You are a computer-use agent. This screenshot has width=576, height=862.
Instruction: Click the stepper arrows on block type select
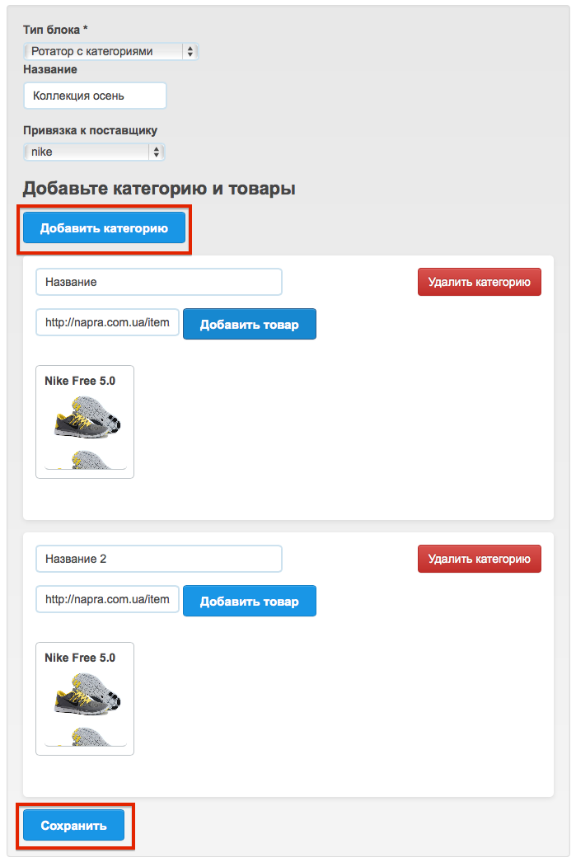coord(190,51)
